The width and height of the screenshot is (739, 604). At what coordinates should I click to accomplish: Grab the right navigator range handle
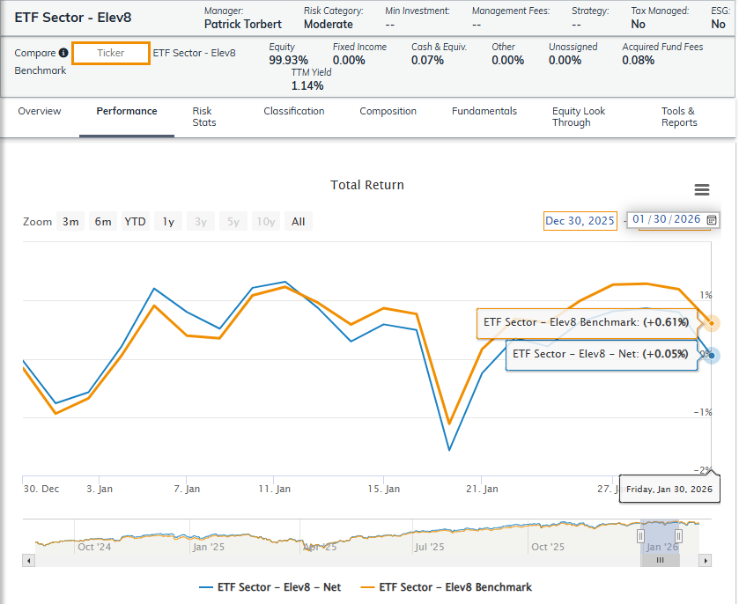[678, 535]
